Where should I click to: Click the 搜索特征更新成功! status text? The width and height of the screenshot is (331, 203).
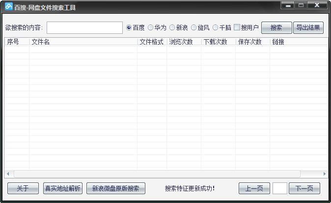pyautogui.click(x=190, y=188)
